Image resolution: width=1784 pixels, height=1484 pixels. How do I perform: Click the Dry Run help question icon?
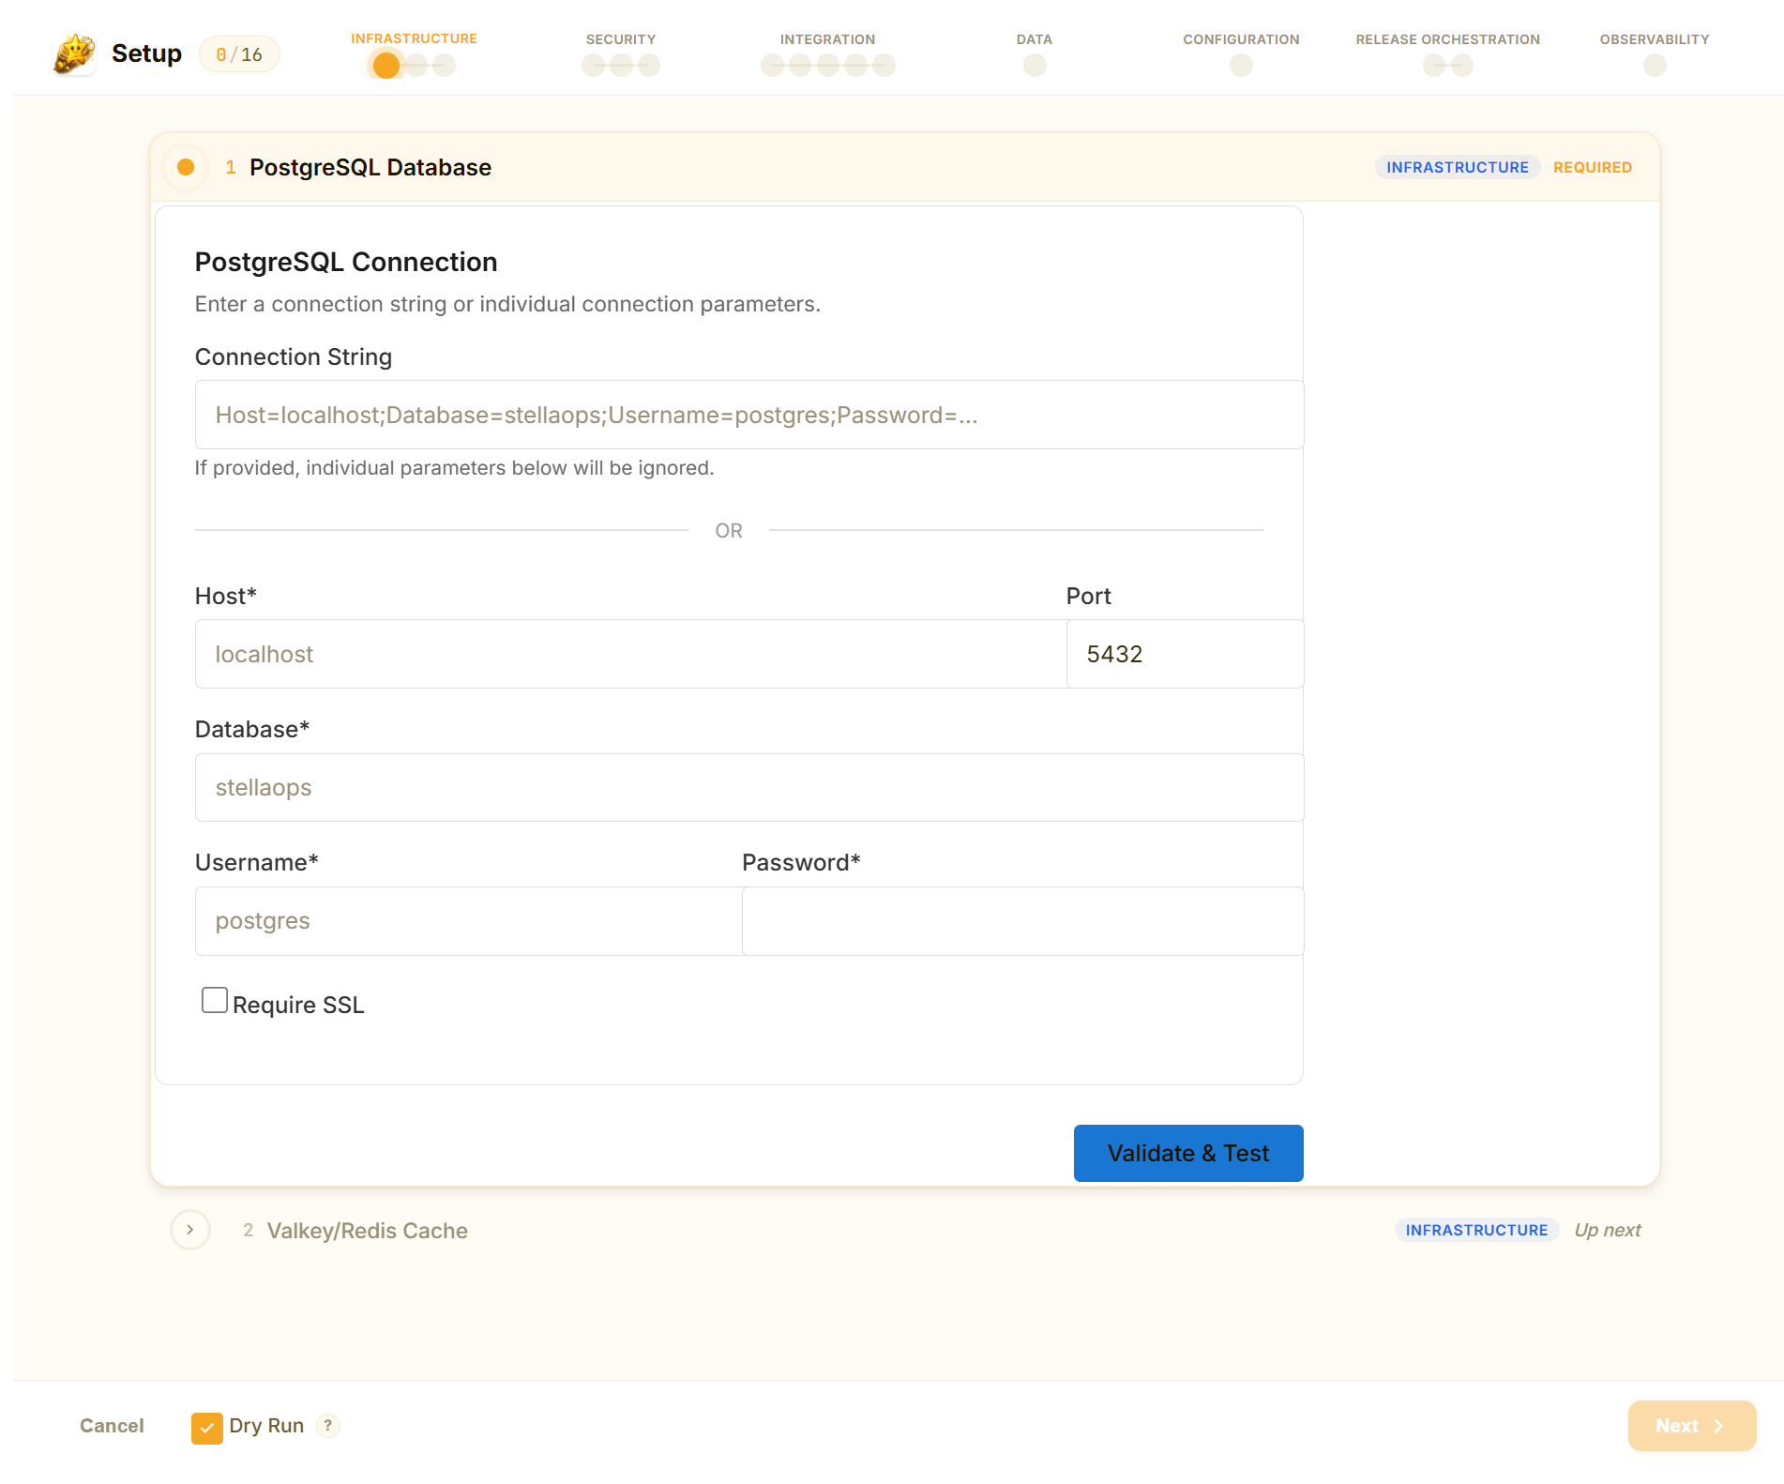pos(327,1426)
